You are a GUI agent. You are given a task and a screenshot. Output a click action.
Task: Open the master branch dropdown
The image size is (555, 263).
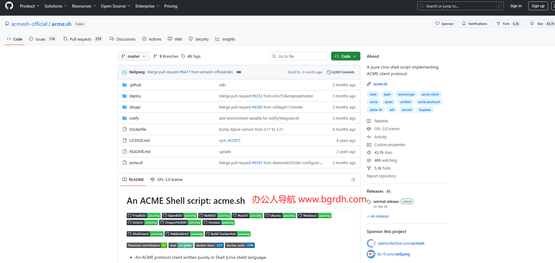point(133,56)
